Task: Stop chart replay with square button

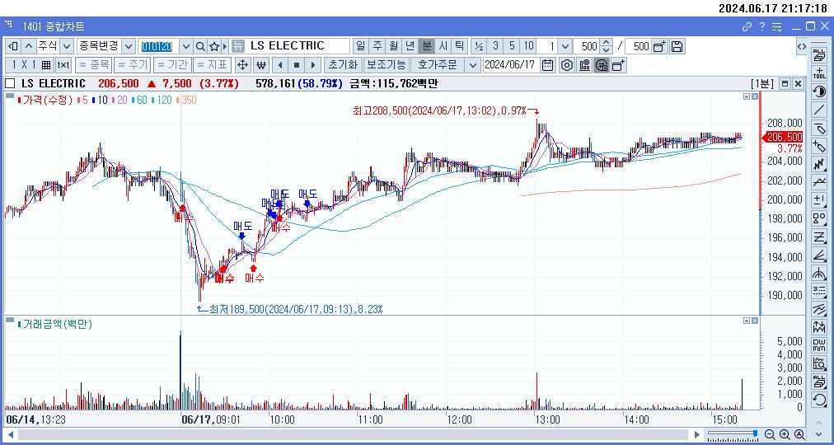Action: click(296, 65)
